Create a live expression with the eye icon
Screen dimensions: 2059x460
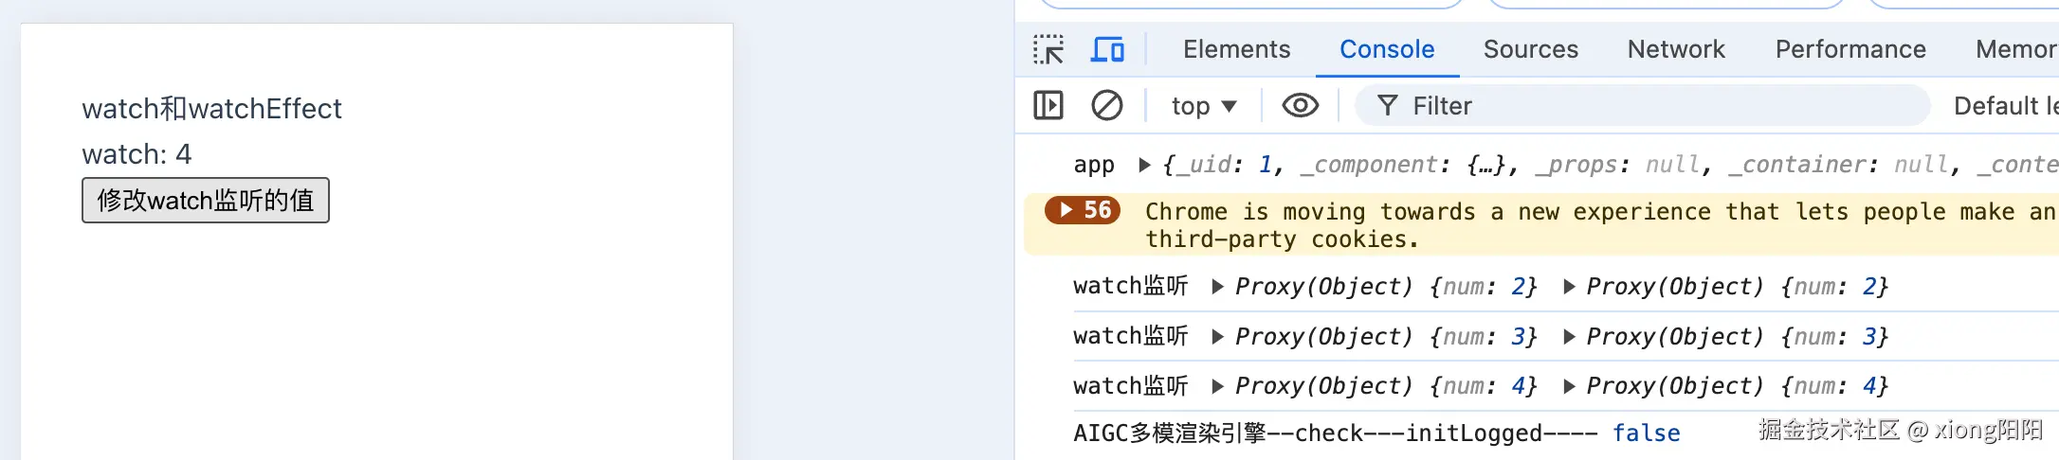pyautogui.click(x=1300, y=105)
